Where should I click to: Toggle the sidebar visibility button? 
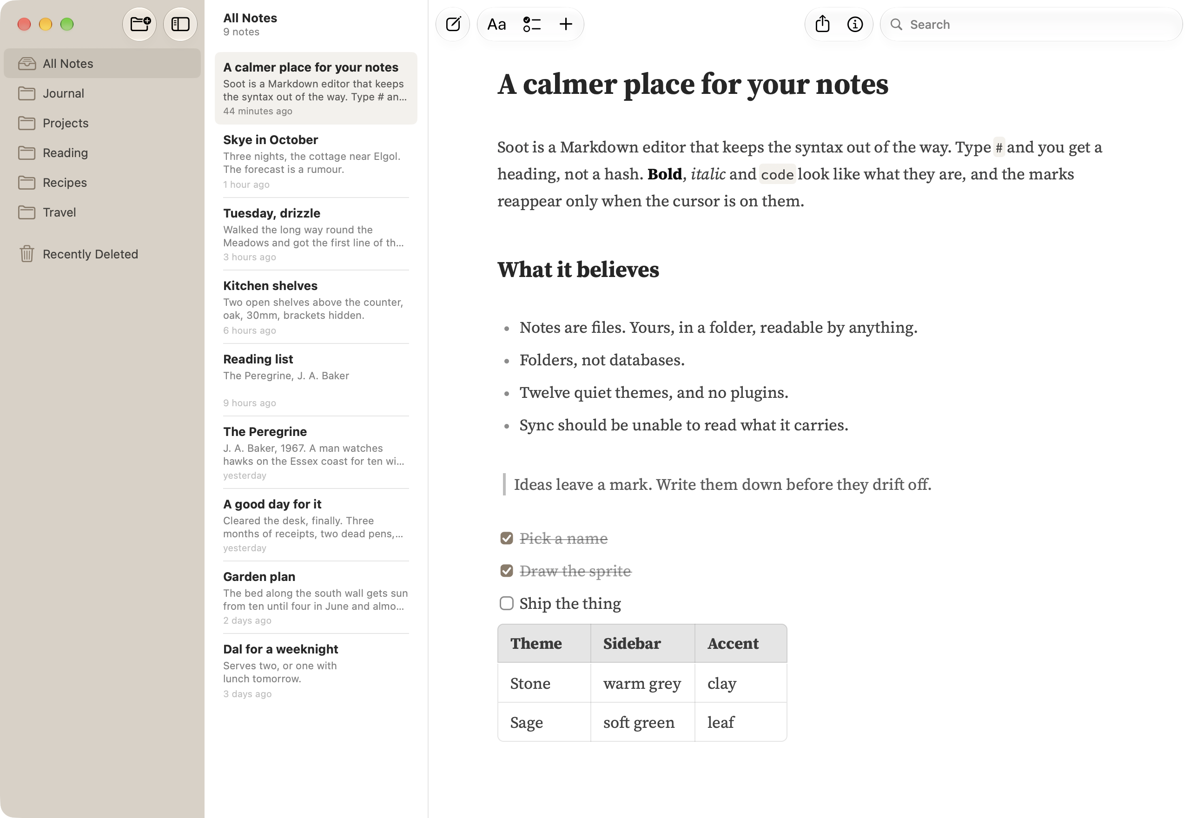[180, 24]
